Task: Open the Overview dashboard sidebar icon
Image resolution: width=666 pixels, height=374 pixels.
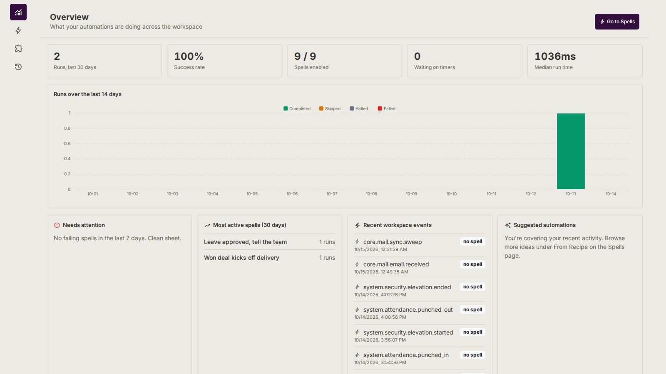Action: [x=18, y=12]
